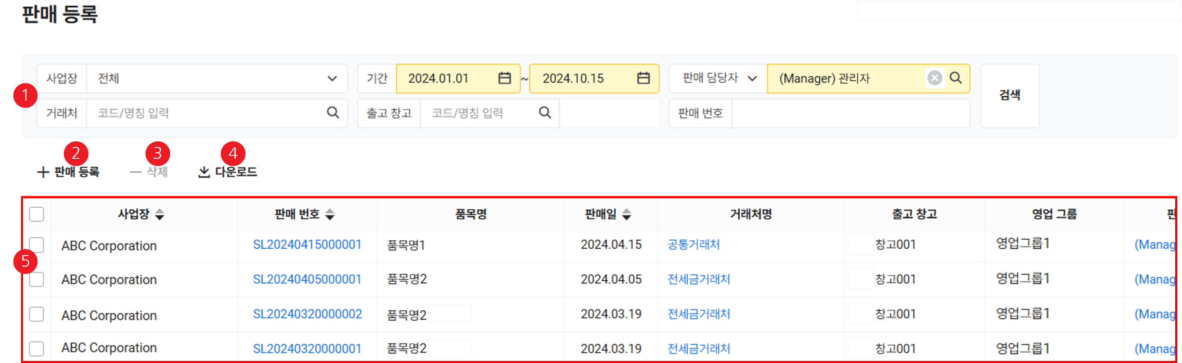Viewport: 1182px width, 363px height.
Task: Click the 거래처 search magnifier icon
Action: click(333, 113)
